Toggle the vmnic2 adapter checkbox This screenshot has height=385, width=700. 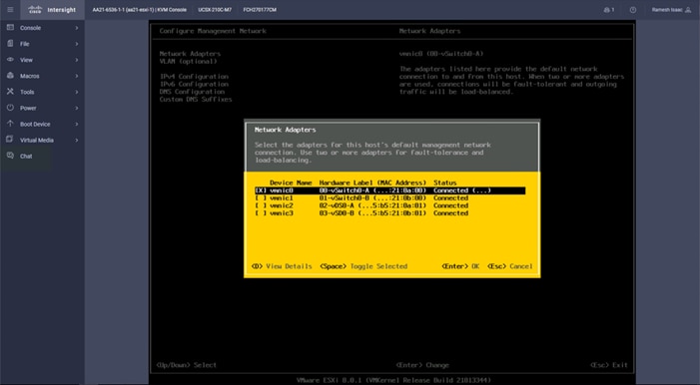pyautogui.click(x=261, y=205)
